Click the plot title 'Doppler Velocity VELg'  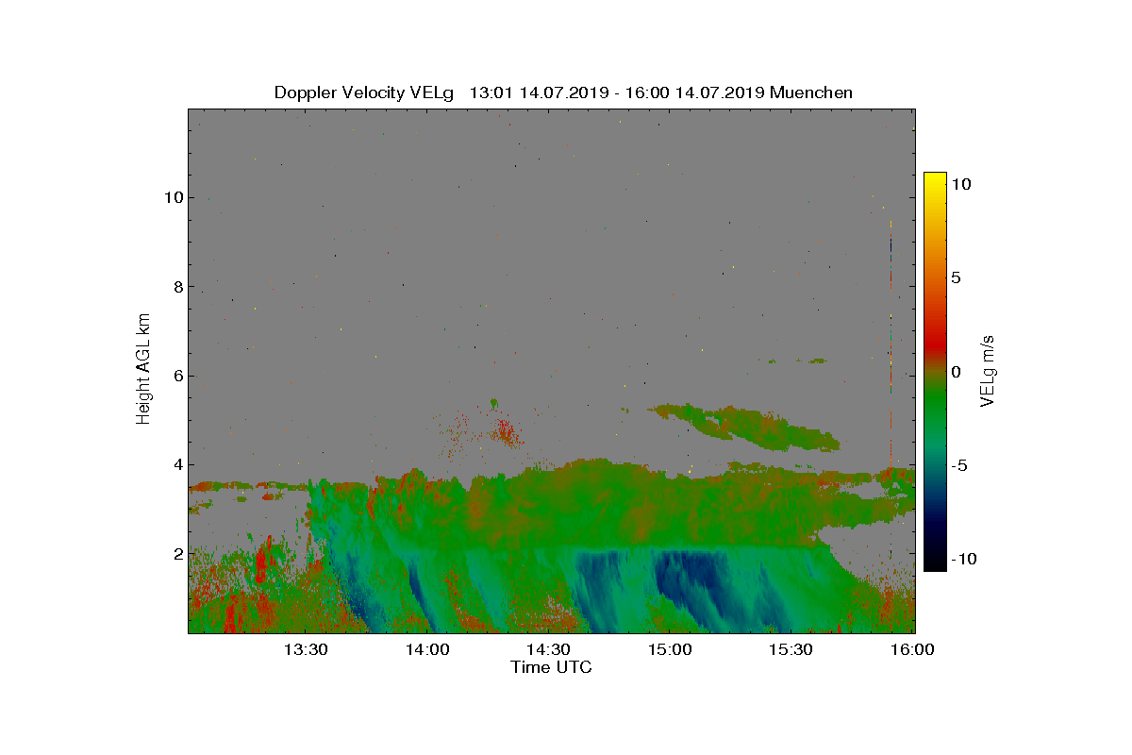[364, 92]
